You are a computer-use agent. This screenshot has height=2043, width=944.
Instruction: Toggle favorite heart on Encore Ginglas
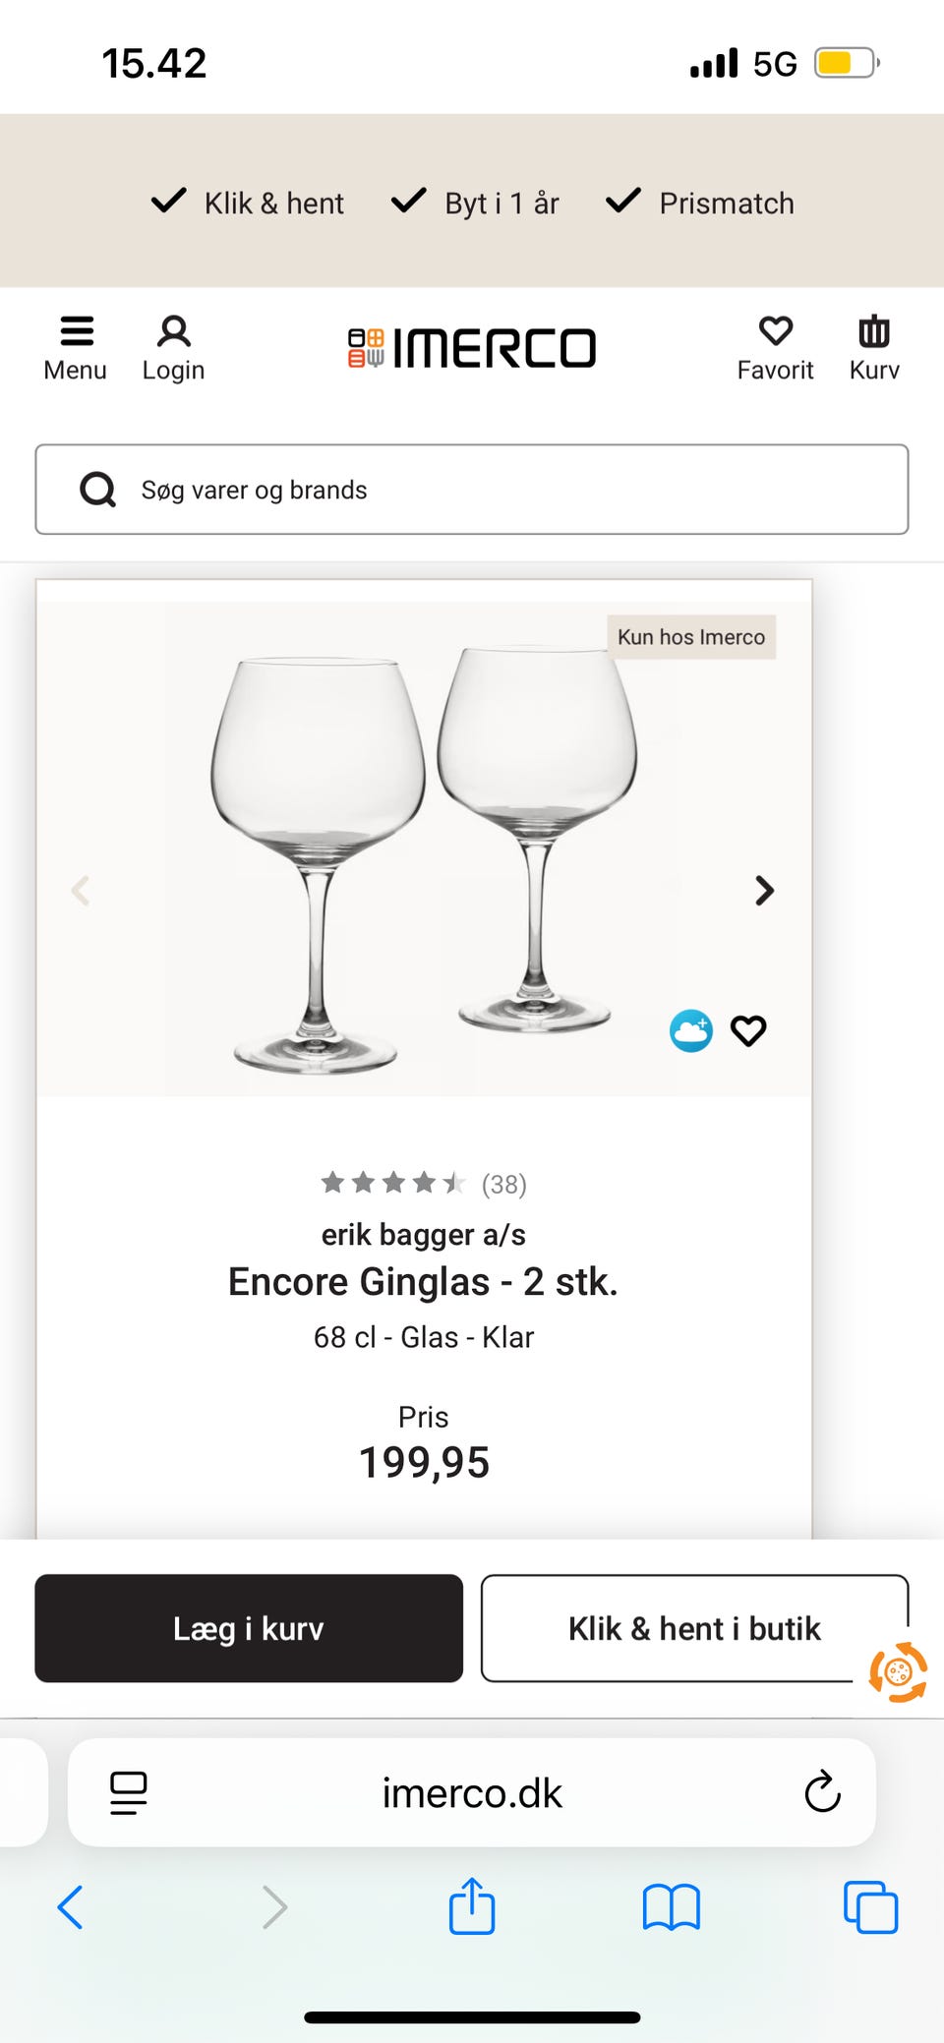(748, 1030)
